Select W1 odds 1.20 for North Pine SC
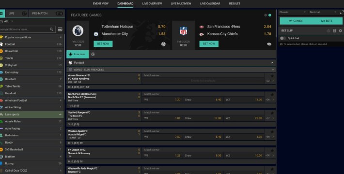 point(162,100)
